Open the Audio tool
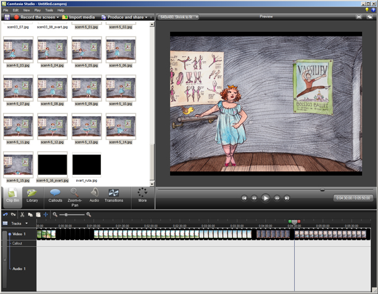378x294 pixels. click(x=94, y=197)
